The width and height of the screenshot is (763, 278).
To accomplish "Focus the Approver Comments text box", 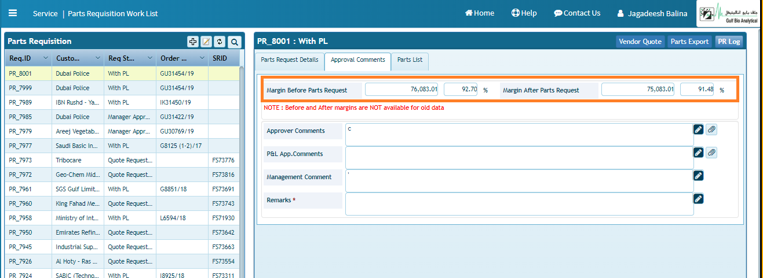I will (519, 135).
